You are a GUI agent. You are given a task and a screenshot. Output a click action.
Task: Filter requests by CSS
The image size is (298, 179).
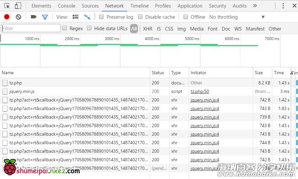tap(169, 29)
